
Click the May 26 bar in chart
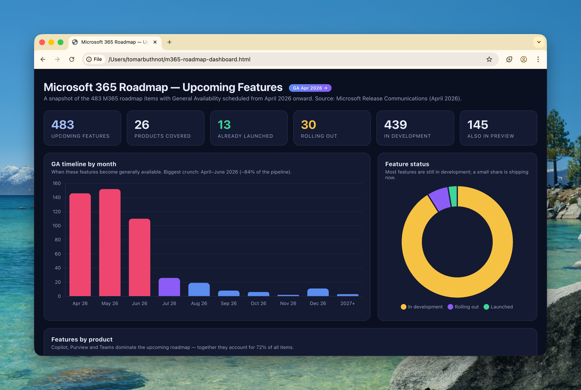(110, 243)
